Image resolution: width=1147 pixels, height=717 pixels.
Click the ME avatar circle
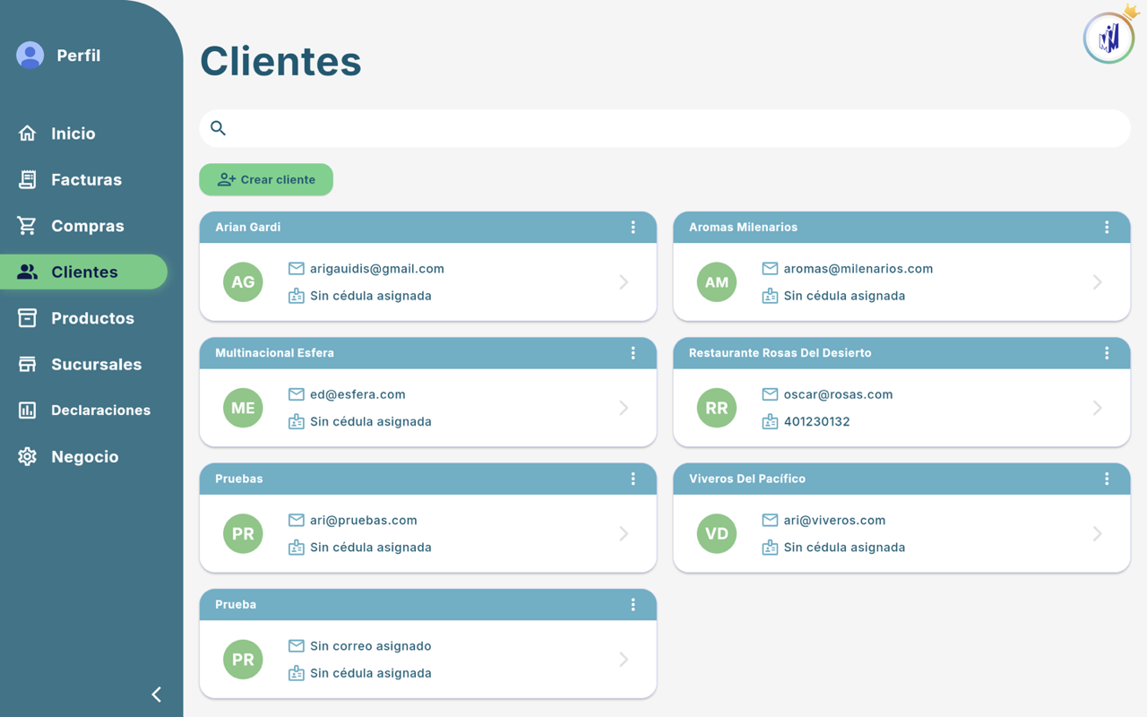(243, 408)
